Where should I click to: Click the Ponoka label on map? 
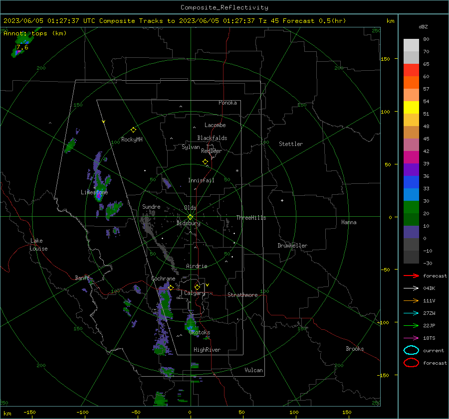[x=227, y=103]
